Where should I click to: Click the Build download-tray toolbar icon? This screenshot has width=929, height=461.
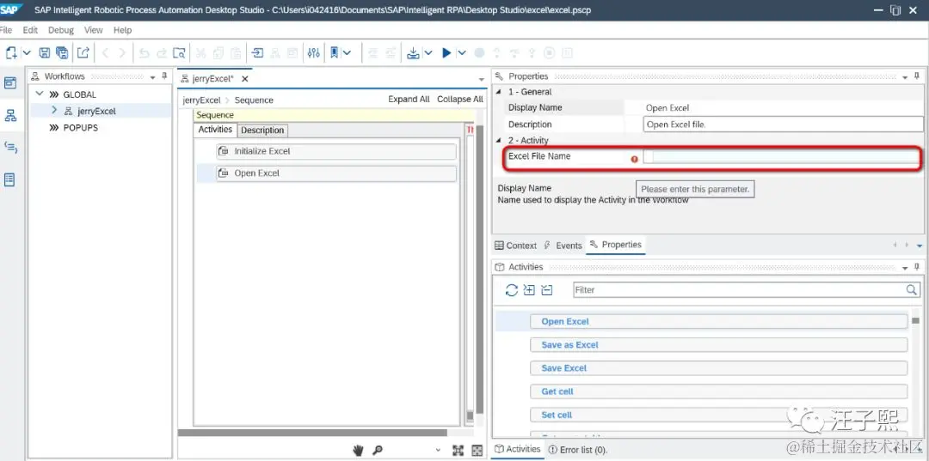[413, 53]
